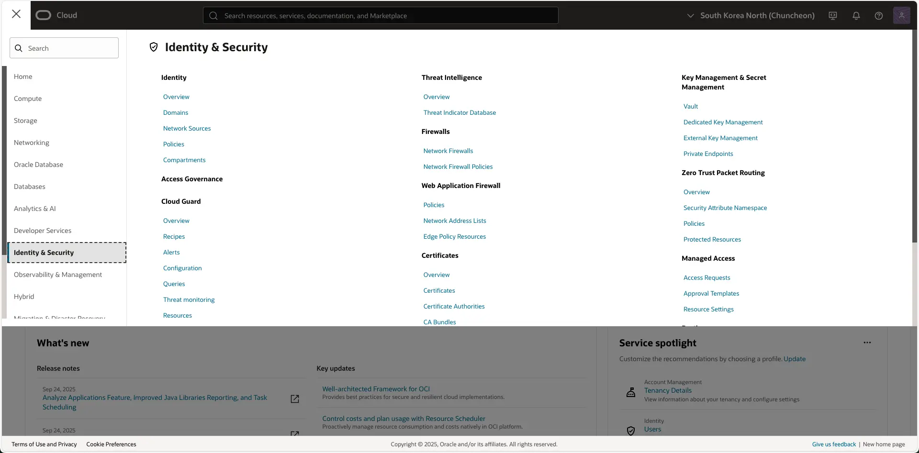This screenshot has height=453, width=919.
Task: Open Tenancy Details link
Action: point(668,390)
